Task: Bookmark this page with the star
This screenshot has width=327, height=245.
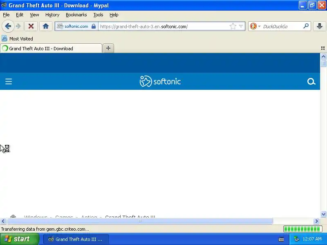Action: pyautogui.click(x=233, y=26)
